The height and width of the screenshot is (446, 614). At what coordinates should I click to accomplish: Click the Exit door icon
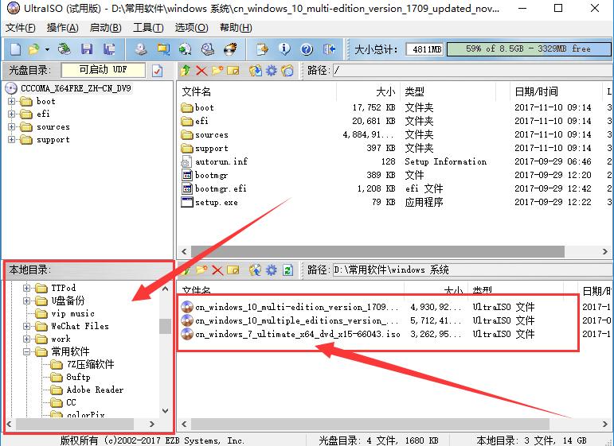(x=330, y=49)
